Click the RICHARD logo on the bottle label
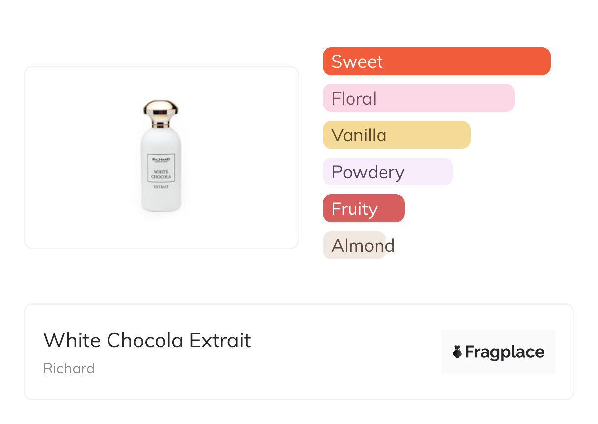 [x=161, y=160]
